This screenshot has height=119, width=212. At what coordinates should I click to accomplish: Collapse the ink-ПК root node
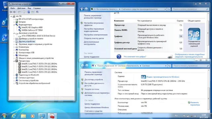(11, 16)
